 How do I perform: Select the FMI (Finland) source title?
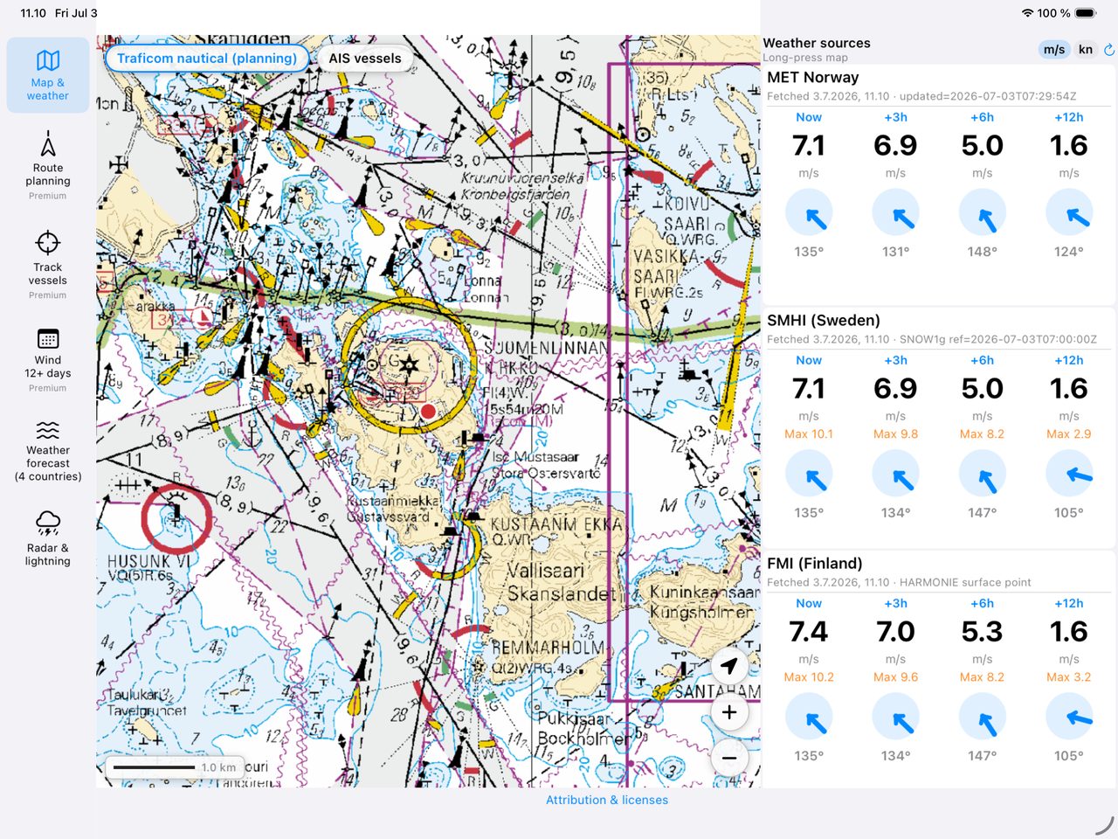point(815,563)
